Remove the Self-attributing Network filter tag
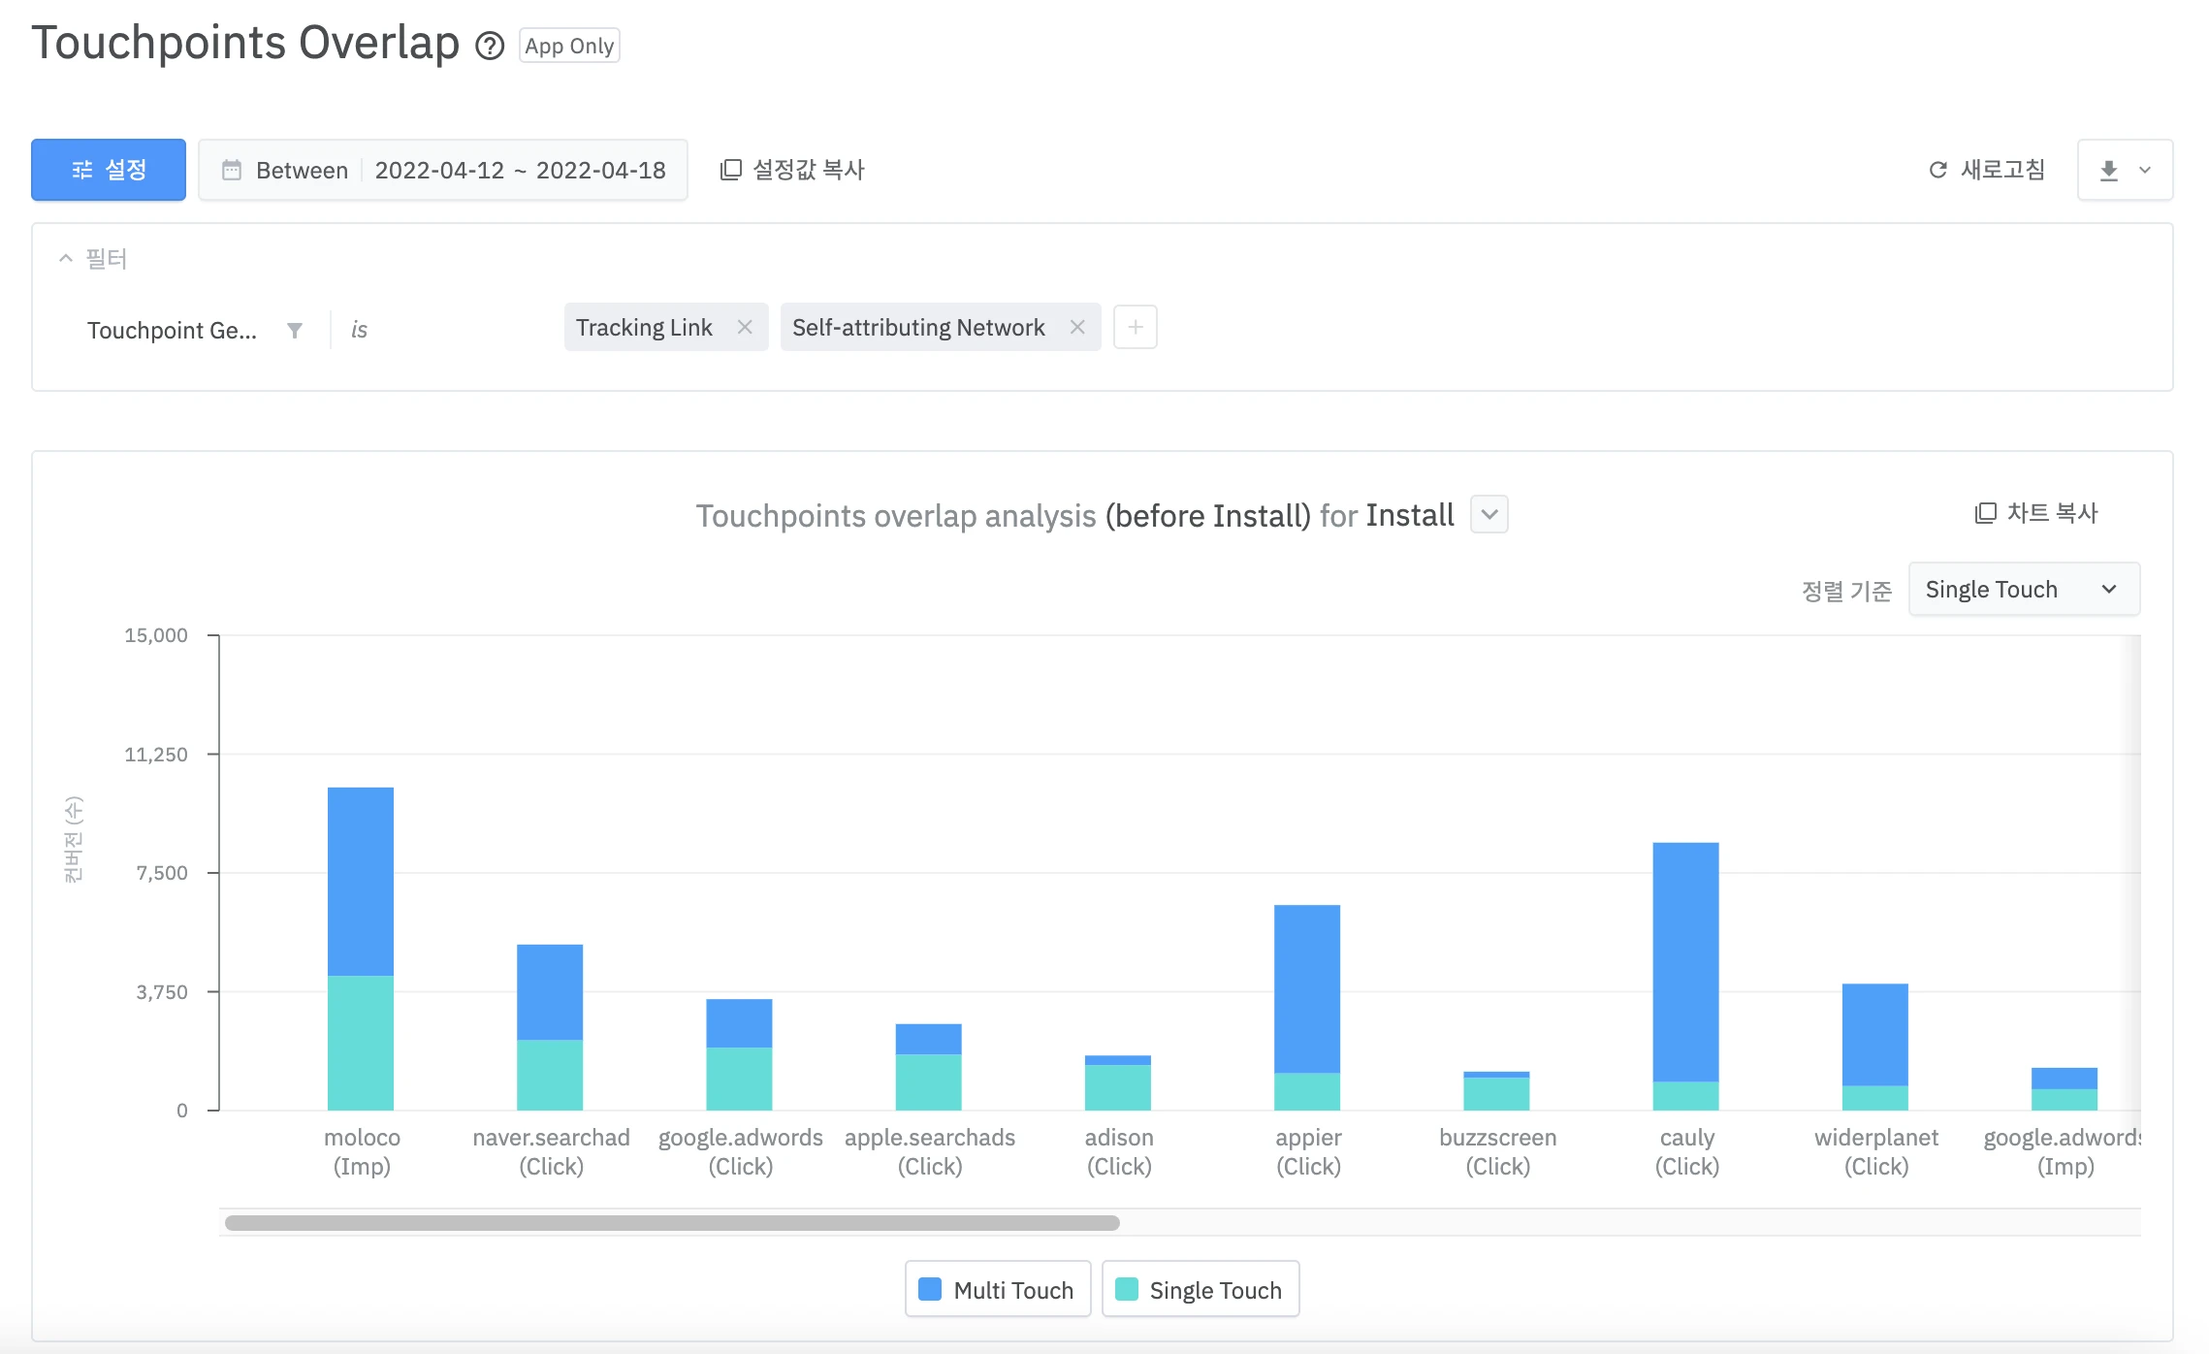Screen dimensions: 2209x1354 1077,328
